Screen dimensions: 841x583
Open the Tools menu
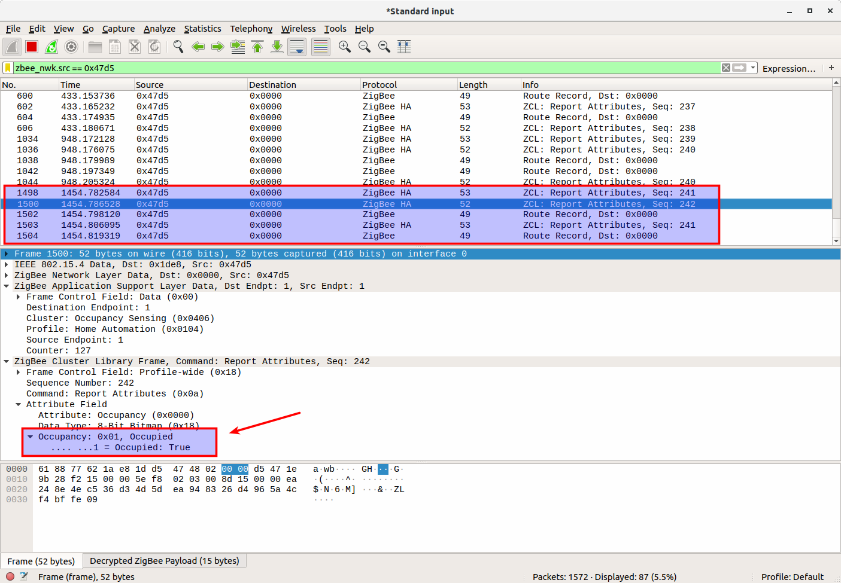(335, 29)
